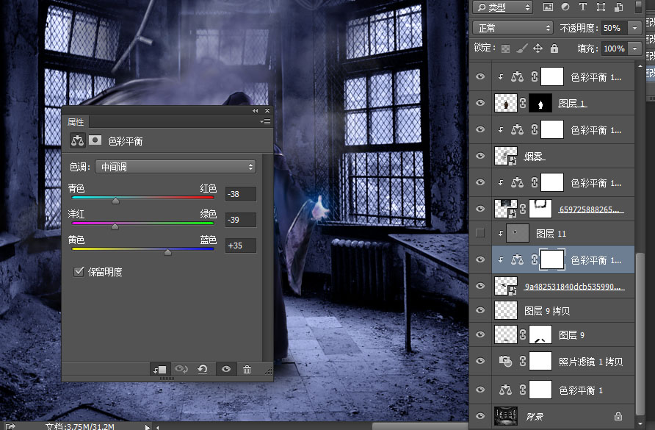Hide the 照片滤镜 1 拷贝 layer
The height and width of the screenshot is (430, 655).
pos(480,361)
